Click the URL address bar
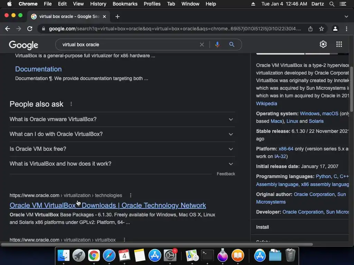Image resolution: width=354 pixels, height=265 pixels. click(175, 29)
